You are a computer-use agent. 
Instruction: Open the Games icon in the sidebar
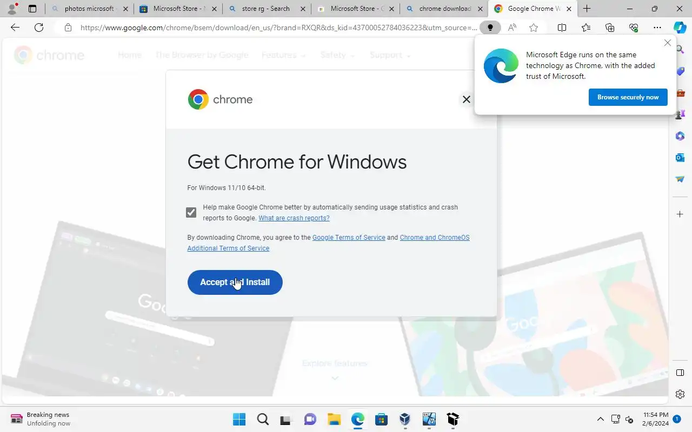point(680,114)
